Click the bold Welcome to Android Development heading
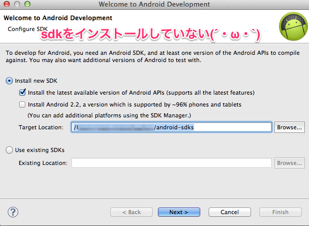 [x=58, y=18]
